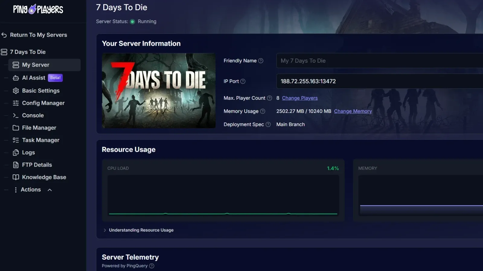Collapse the Actions menu chevron

pos(50,190)
